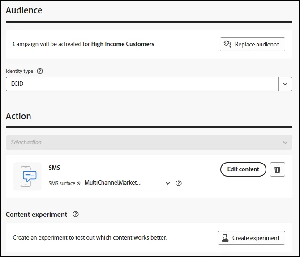
Task: Click the Edit content button
Action: point(243,169)
